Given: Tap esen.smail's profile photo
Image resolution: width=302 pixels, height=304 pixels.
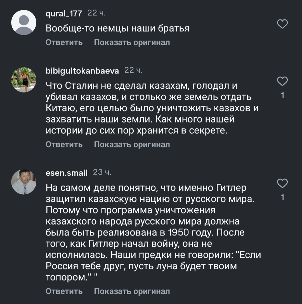Looking at the screenshot, I should 24,182.
